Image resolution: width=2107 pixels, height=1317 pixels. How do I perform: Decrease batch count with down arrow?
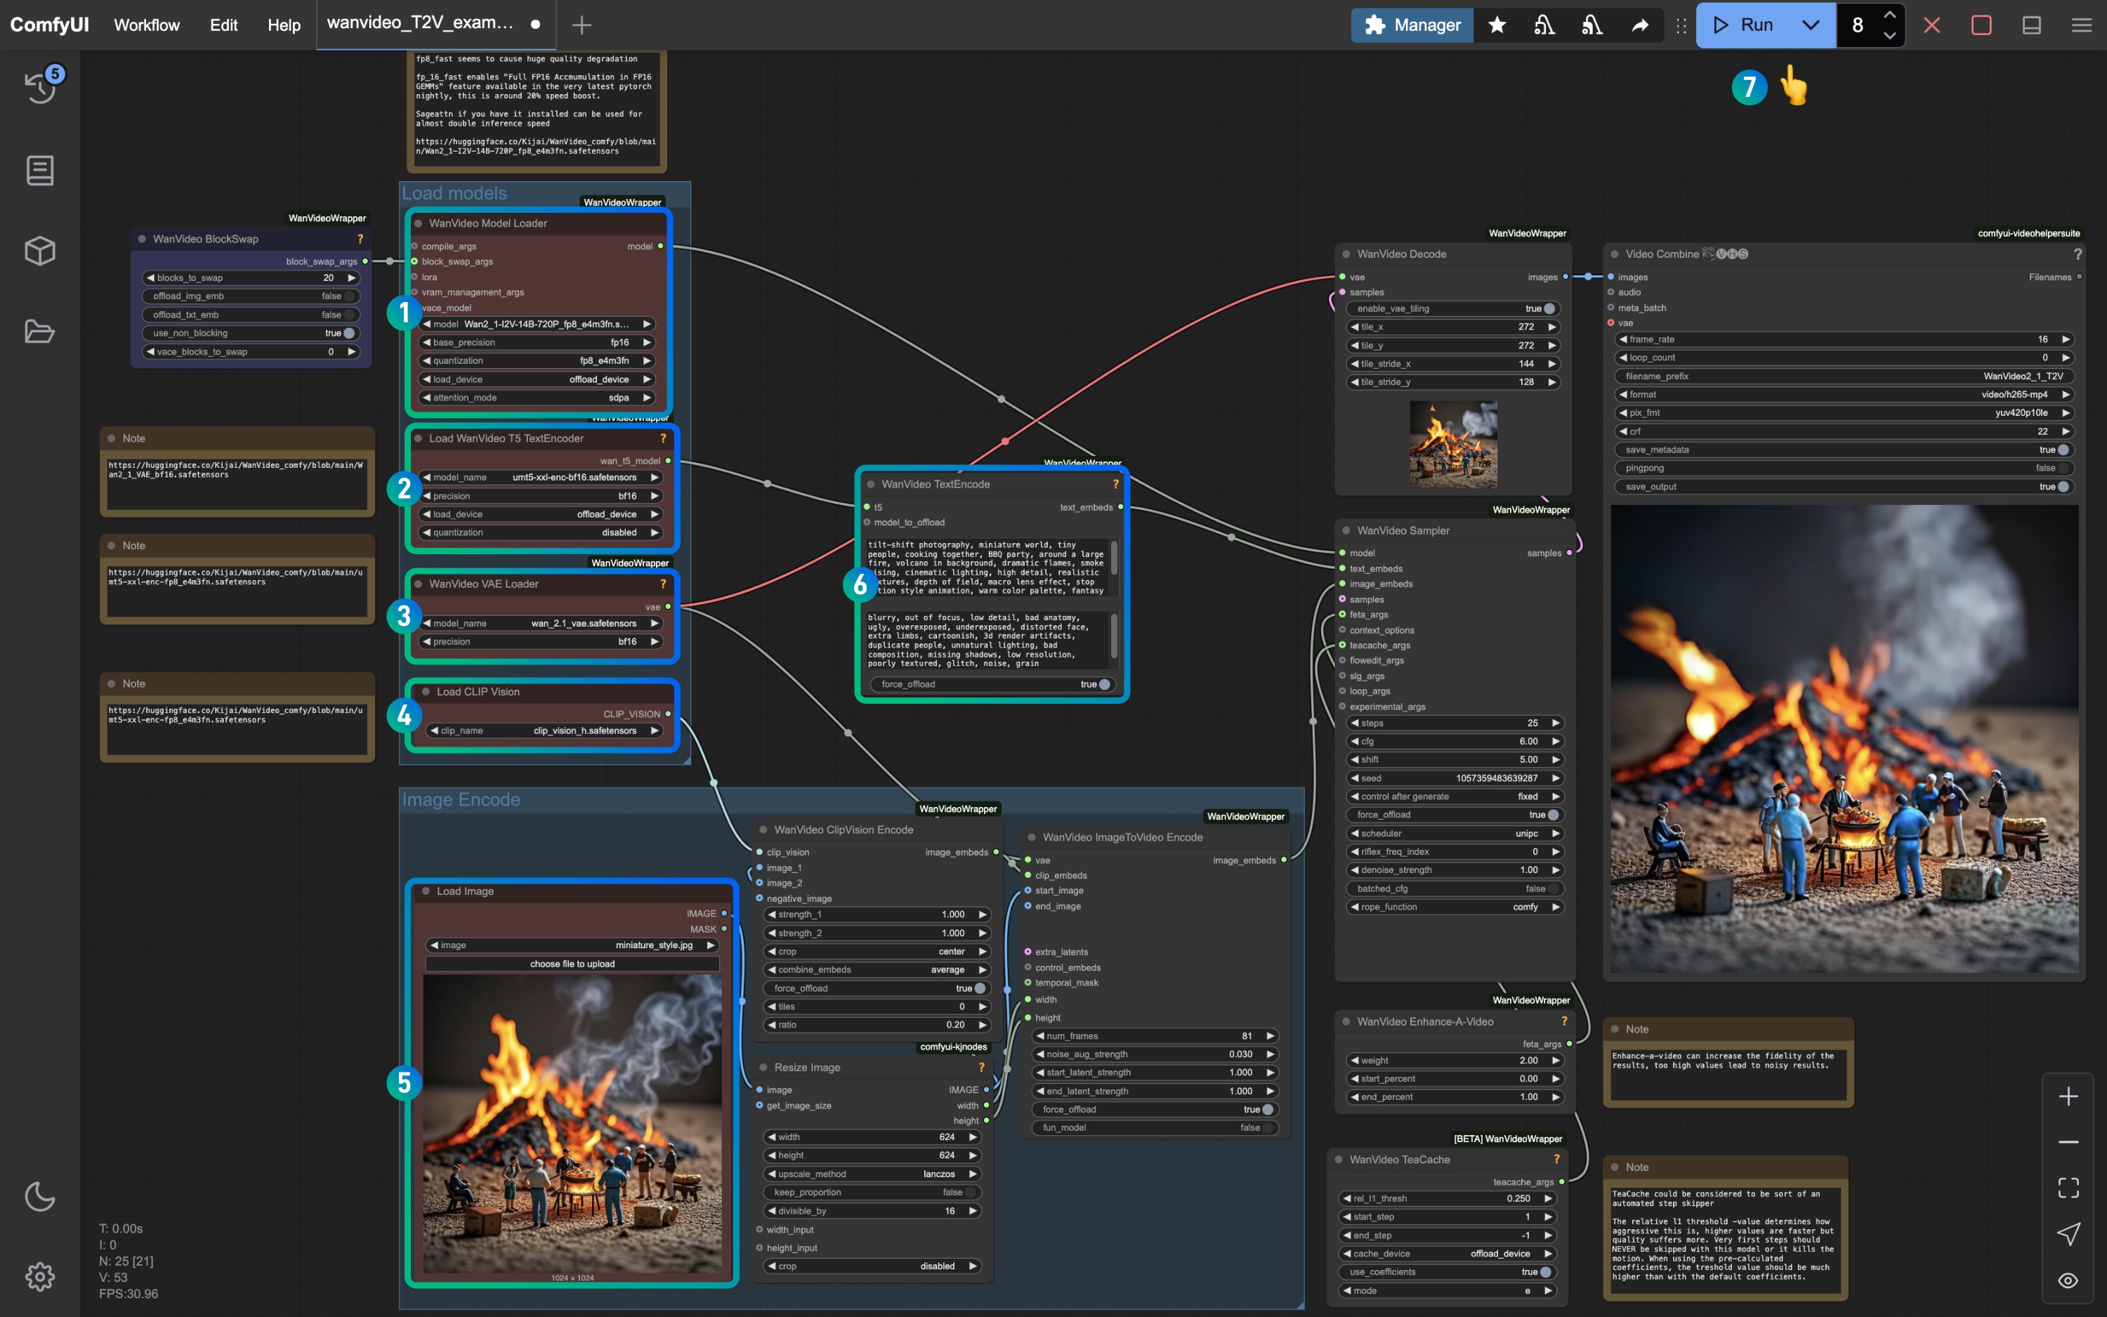click(x=1889, y=35)
